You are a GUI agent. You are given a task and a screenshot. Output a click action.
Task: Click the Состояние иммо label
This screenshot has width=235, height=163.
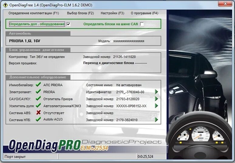pos(100,85)
